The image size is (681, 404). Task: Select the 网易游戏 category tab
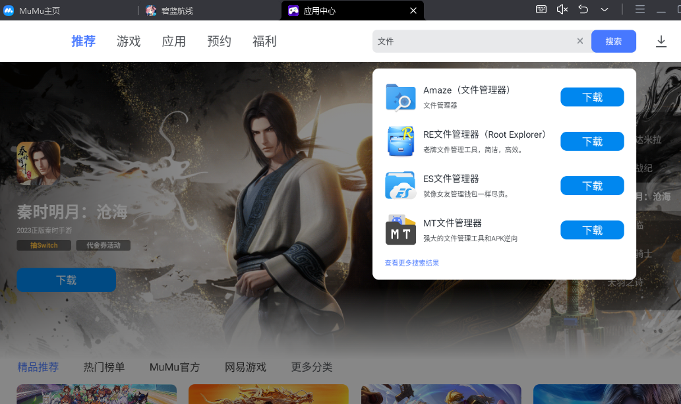[x=245, y=367]
